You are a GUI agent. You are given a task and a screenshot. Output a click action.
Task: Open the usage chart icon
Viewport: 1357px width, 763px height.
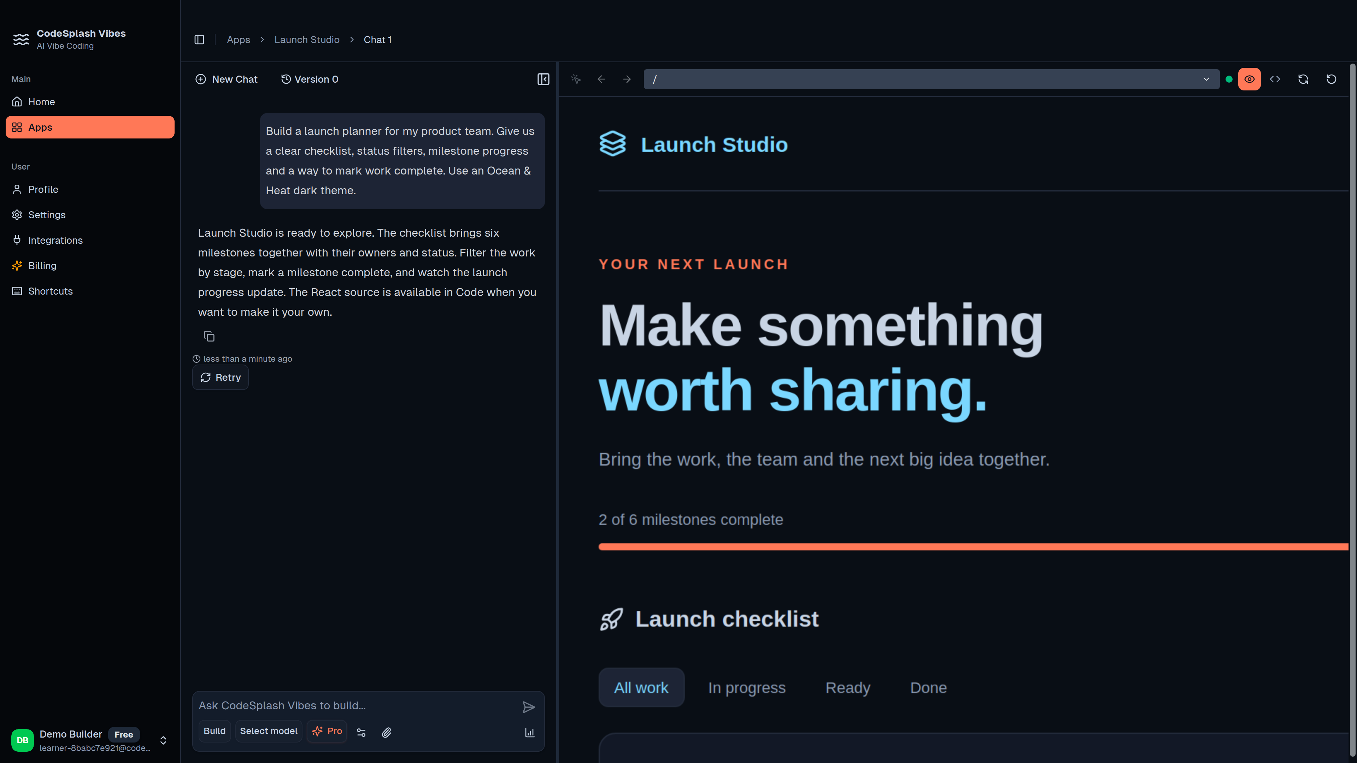point(529,732)
